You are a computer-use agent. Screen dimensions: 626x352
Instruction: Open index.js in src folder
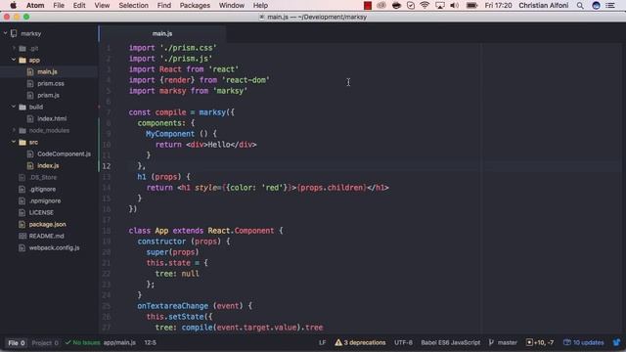pyautogui.click(x=48, y=165)
